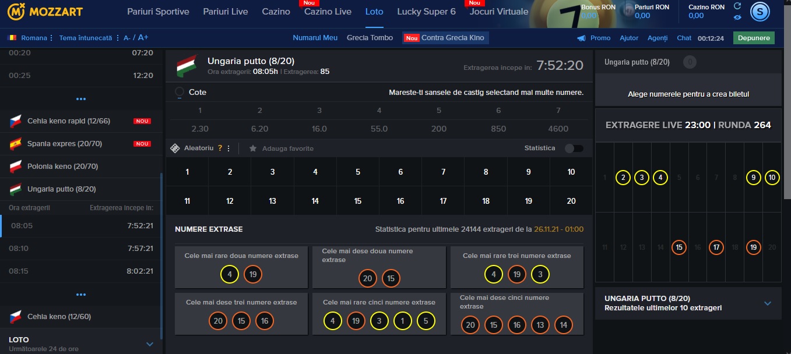Click live draw ball number 9
This screenshot has width=791, height=354.
pyautogui.click(x=754, y=178)
